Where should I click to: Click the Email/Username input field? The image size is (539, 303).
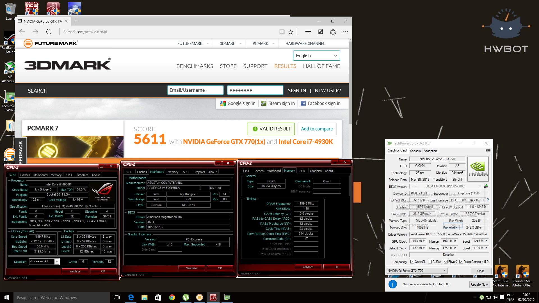[x=195, y=90]
